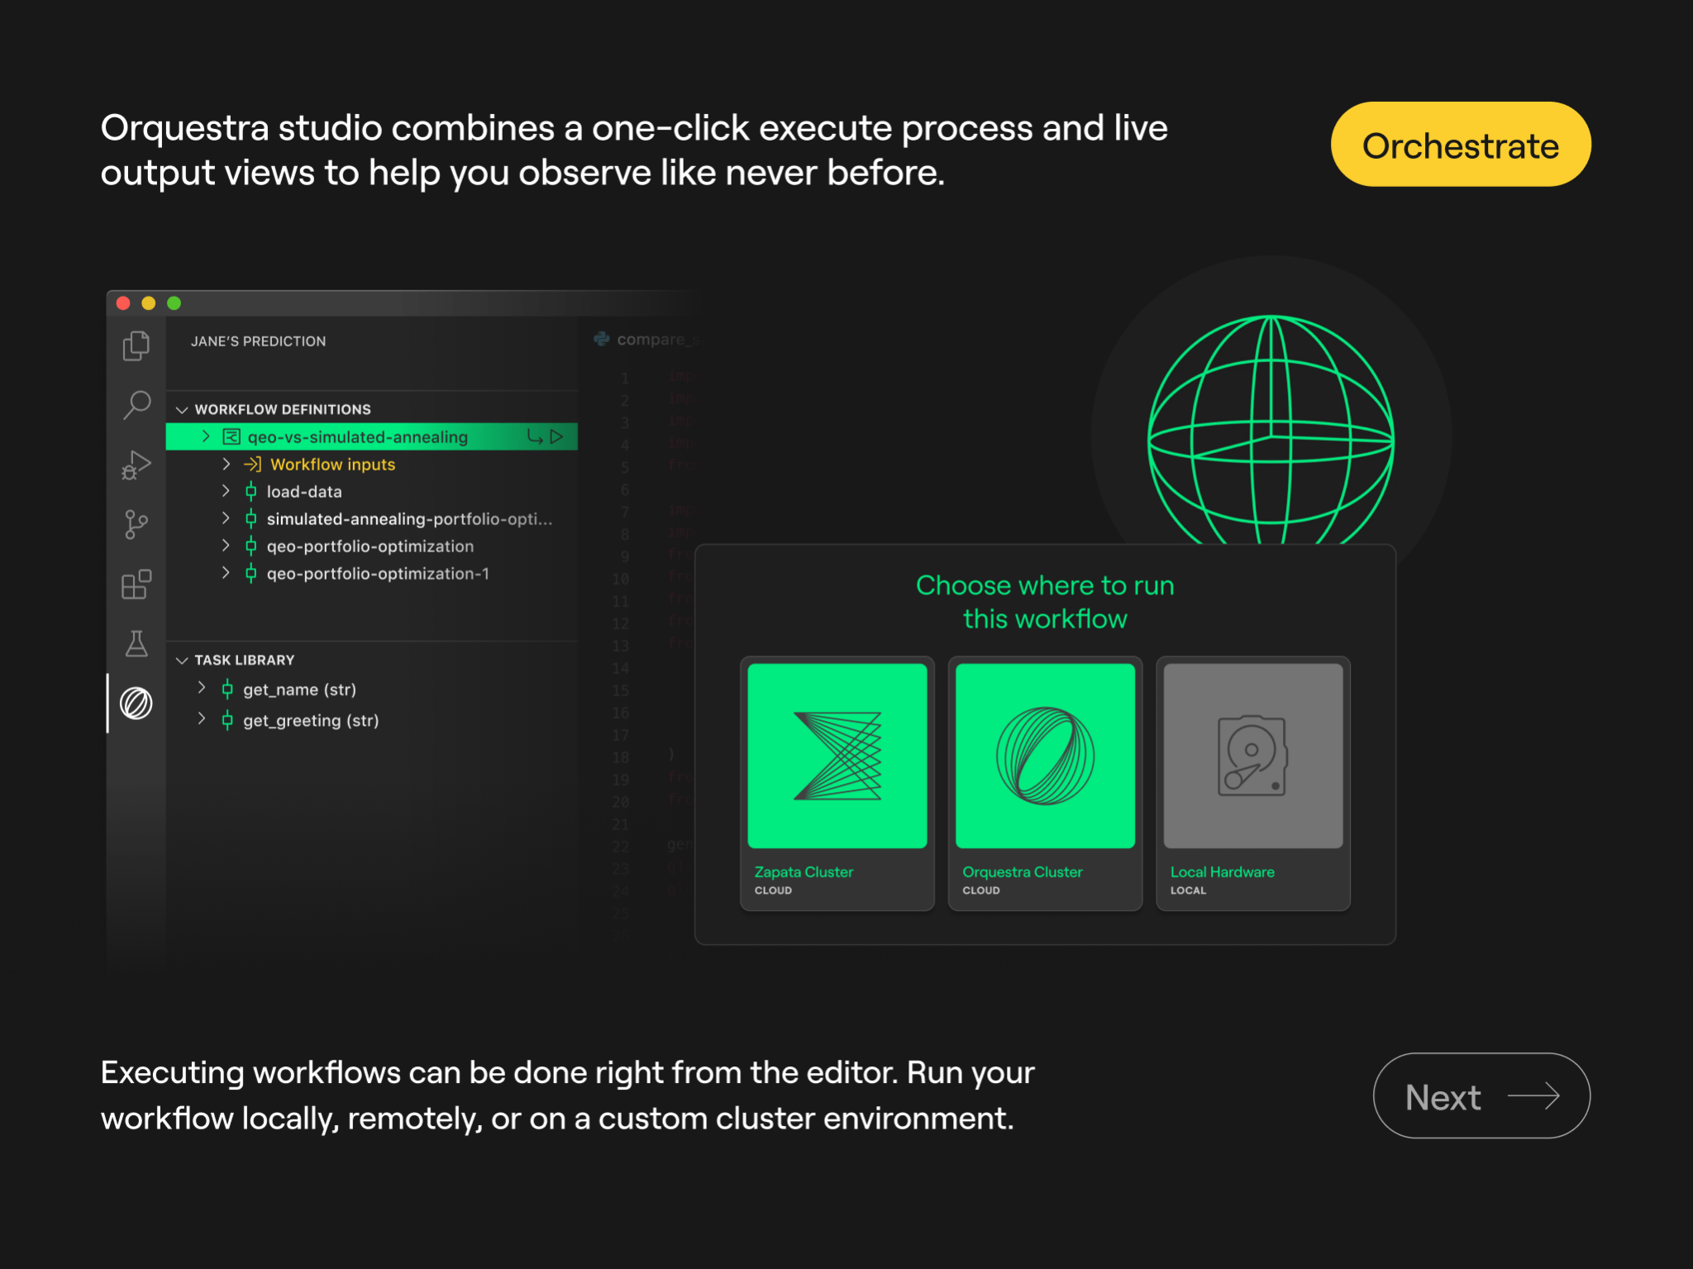Select the qeo-portfolio-optimization task
Image resolution: width=1693 pixels, height=1269 pixels.
click(x=370, y=546)
